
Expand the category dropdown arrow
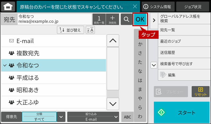(61, 117)
